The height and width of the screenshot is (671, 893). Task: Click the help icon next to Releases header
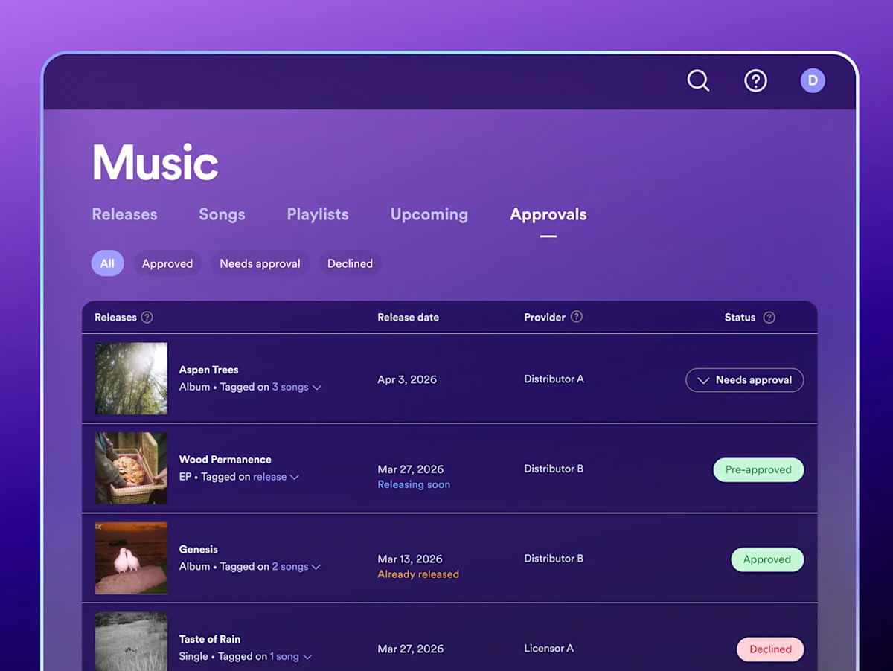(x=147, y=317)
